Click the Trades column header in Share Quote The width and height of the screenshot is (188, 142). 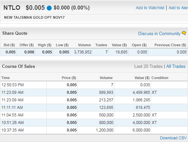pos(101,45)
